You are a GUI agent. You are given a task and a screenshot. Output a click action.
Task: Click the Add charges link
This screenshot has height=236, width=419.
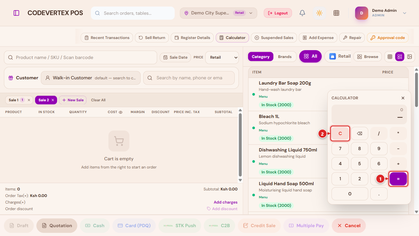point(226,202)
